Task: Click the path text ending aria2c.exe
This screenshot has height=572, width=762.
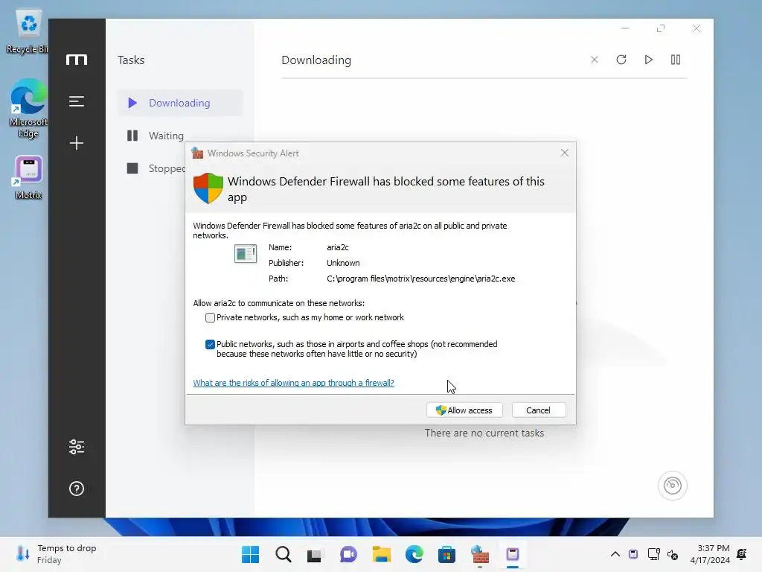Action: pyautogui.click(x=421, y=279)
